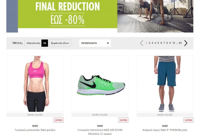Screen dimensions: 202x135
Task: Click OFFER badge under sports bra
Action: (x=59, y=120)
